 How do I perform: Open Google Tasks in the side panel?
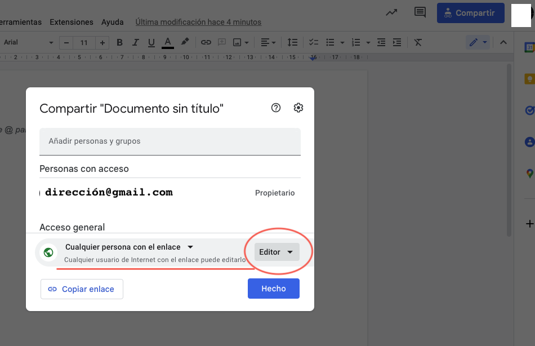coord(529,110)
